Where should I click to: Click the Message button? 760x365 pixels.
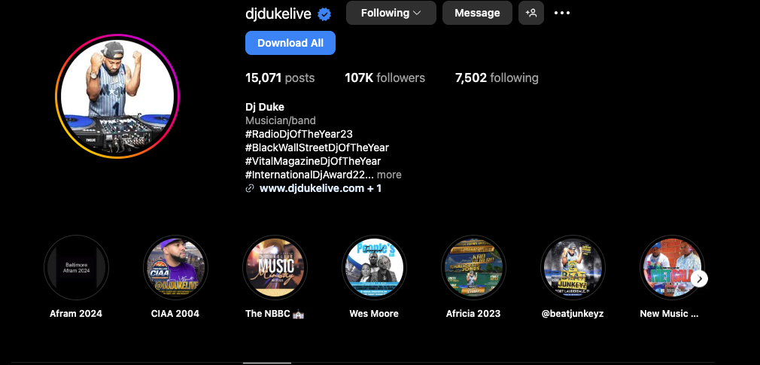pyautogui.click(x=477, y=13)
